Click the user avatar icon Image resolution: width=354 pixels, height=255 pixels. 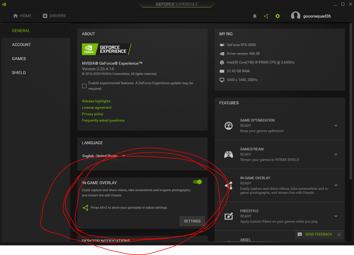pos(296,16)
